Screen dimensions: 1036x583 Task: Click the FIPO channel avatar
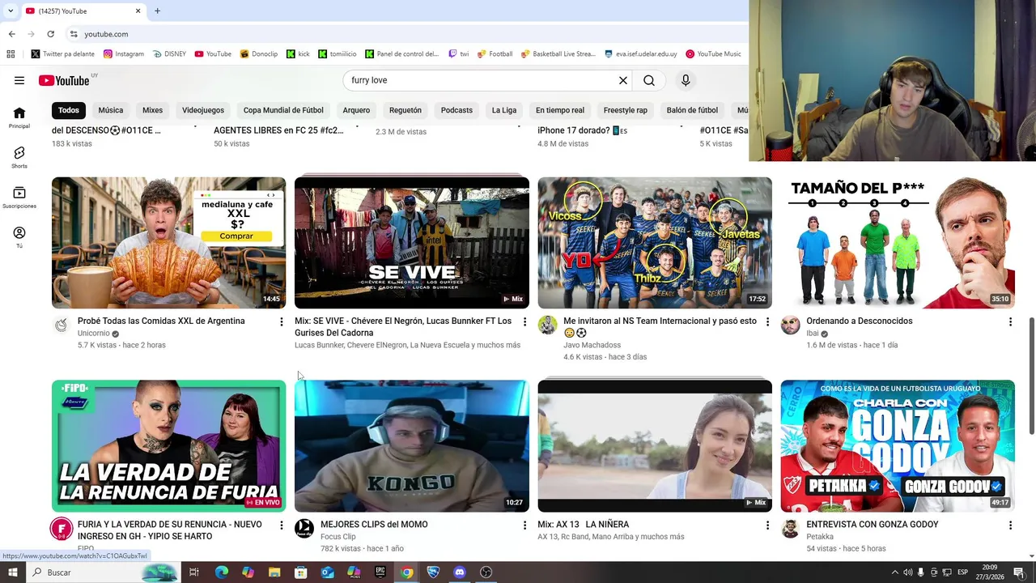[62, 529]
